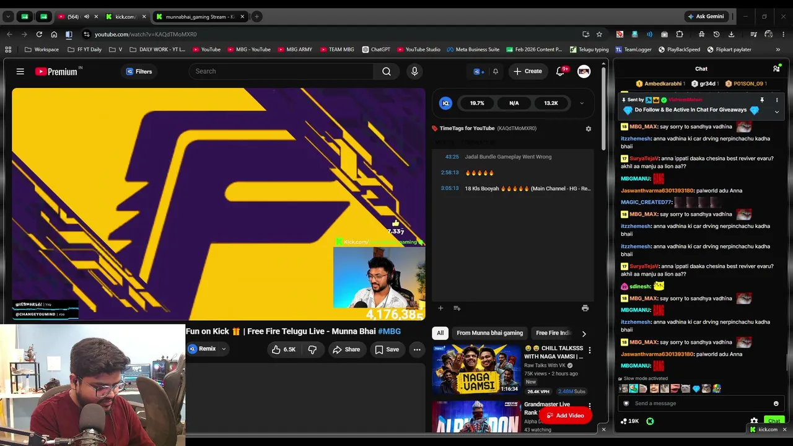Save the video to playlist
Screen dimensions: 793x446
click(x=387, y=349)
